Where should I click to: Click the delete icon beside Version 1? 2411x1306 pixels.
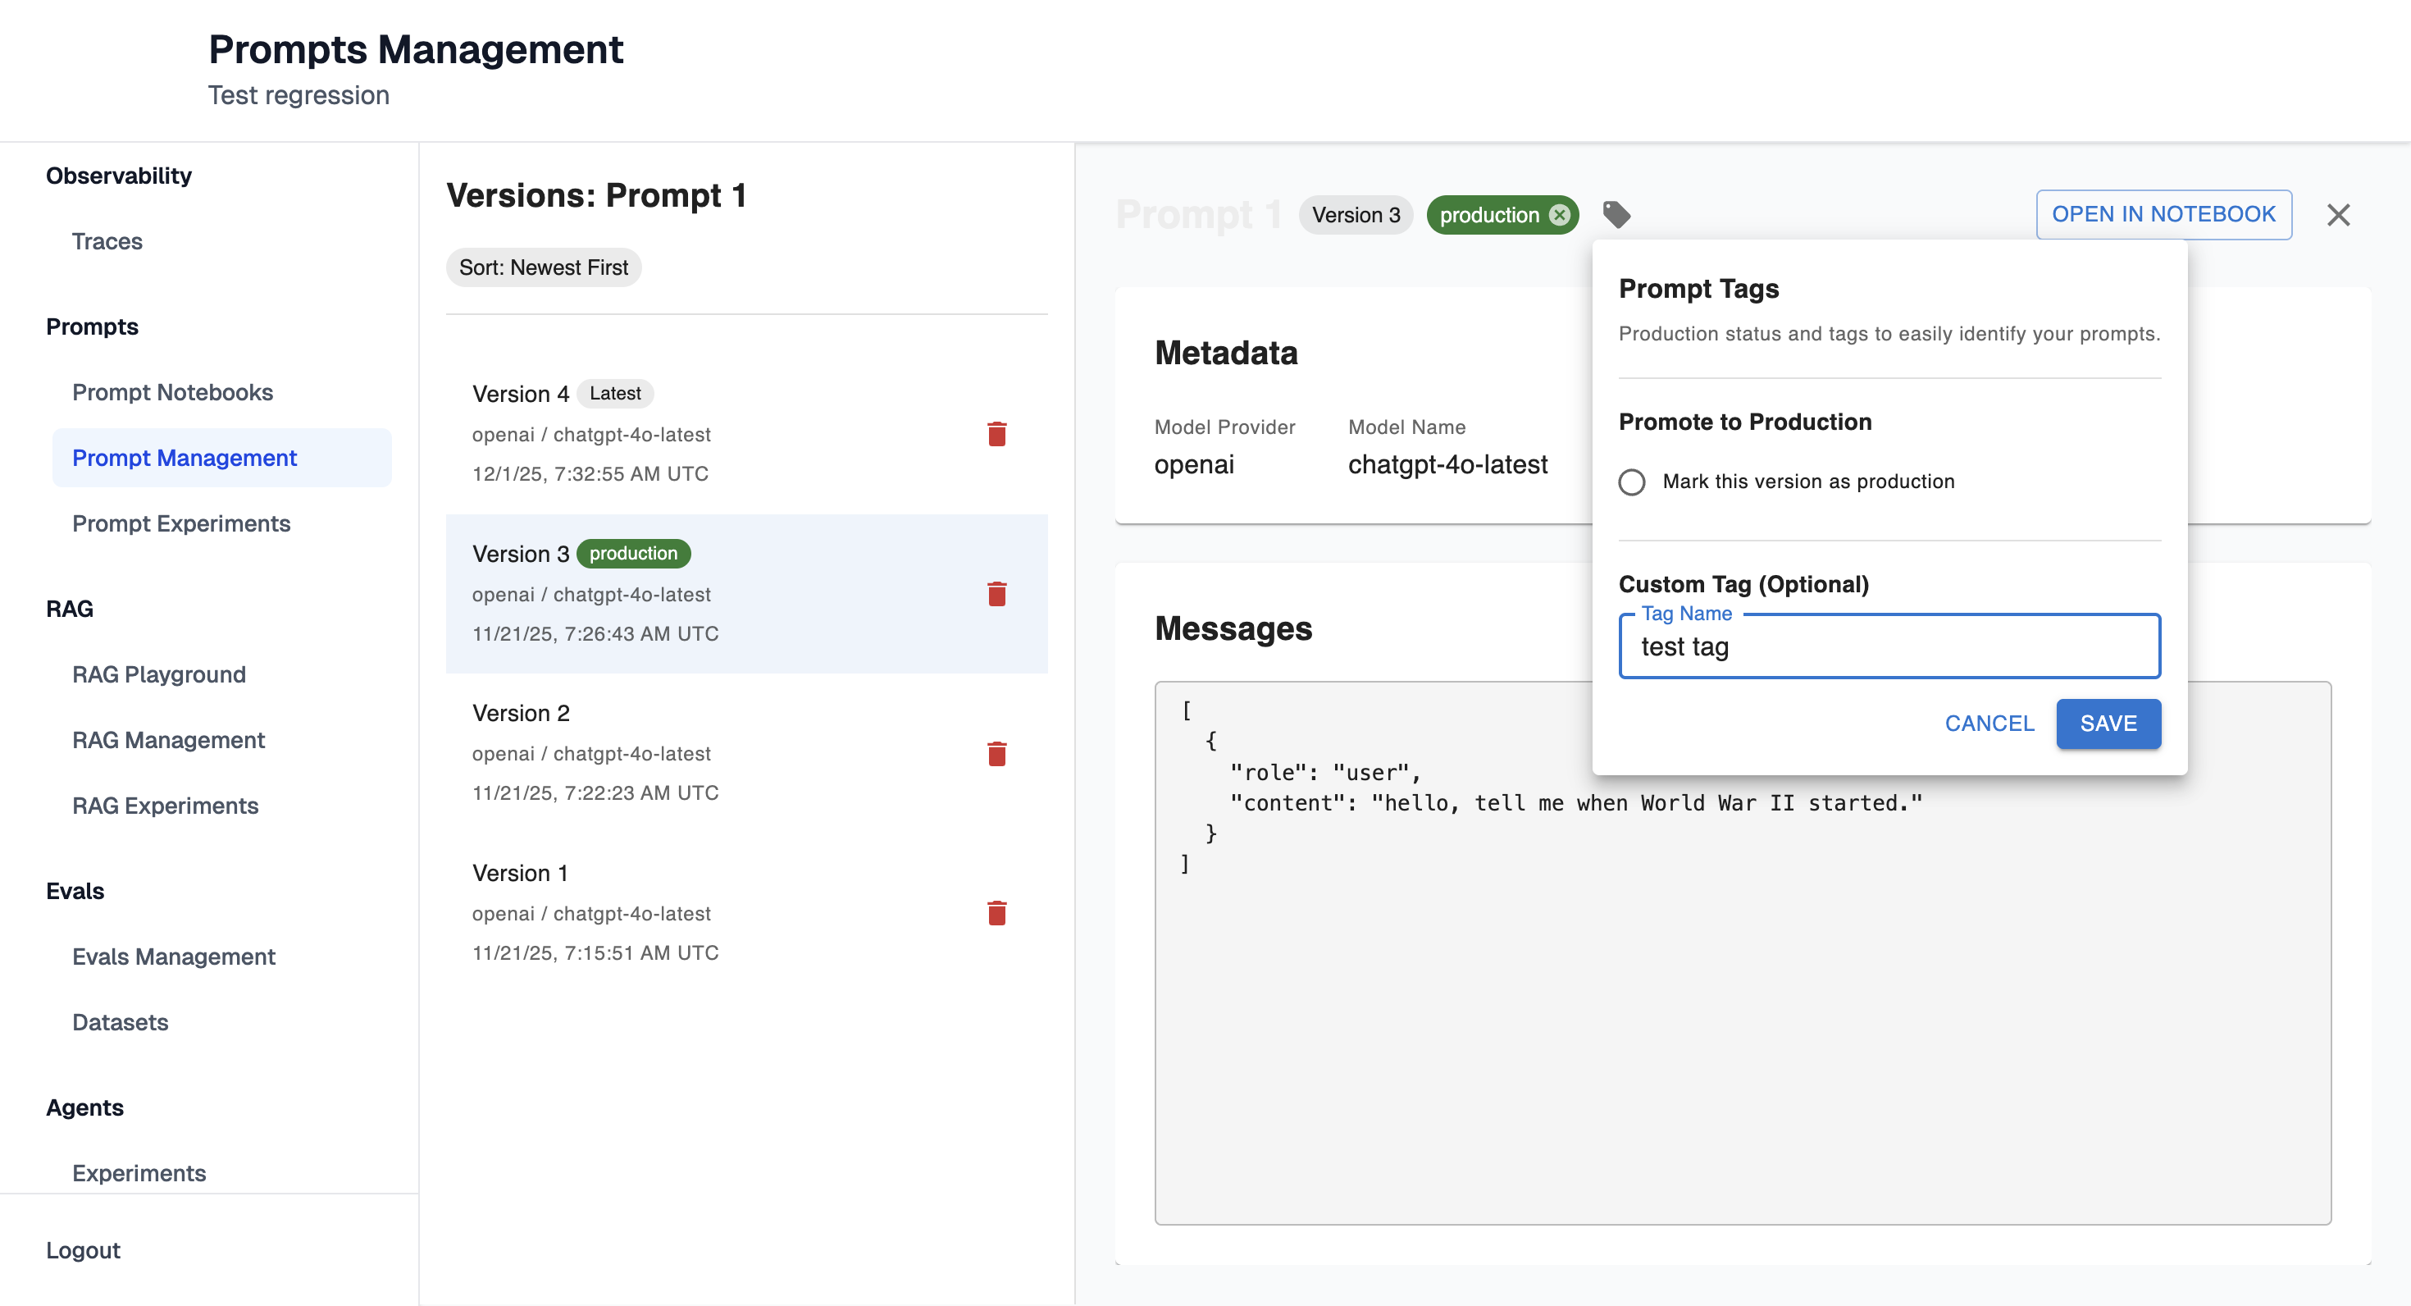click(996, 913)
